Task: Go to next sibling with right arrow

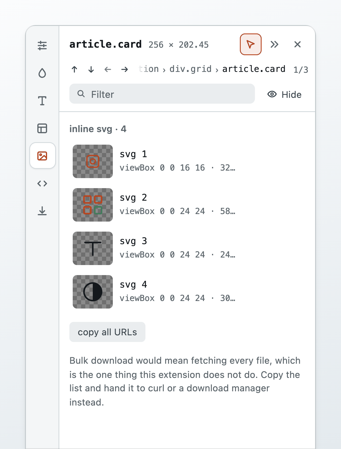Action: (125, 69)
